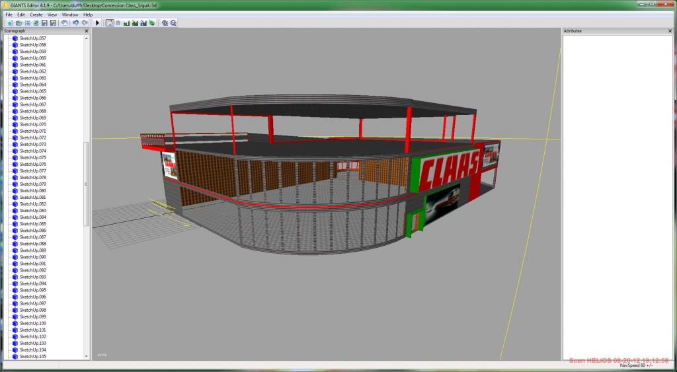Click the blue cube icon of SketchUp.082
The image size is (677, 372).
coord(15,204)
